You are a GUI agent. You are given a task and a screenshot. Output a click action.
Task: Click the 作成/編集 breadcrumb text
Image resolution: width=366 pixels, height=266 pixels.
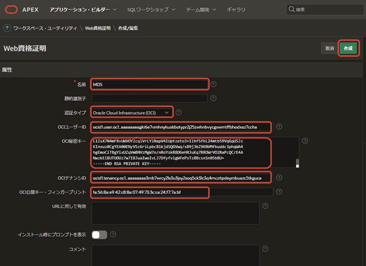(x=128, y=28)
